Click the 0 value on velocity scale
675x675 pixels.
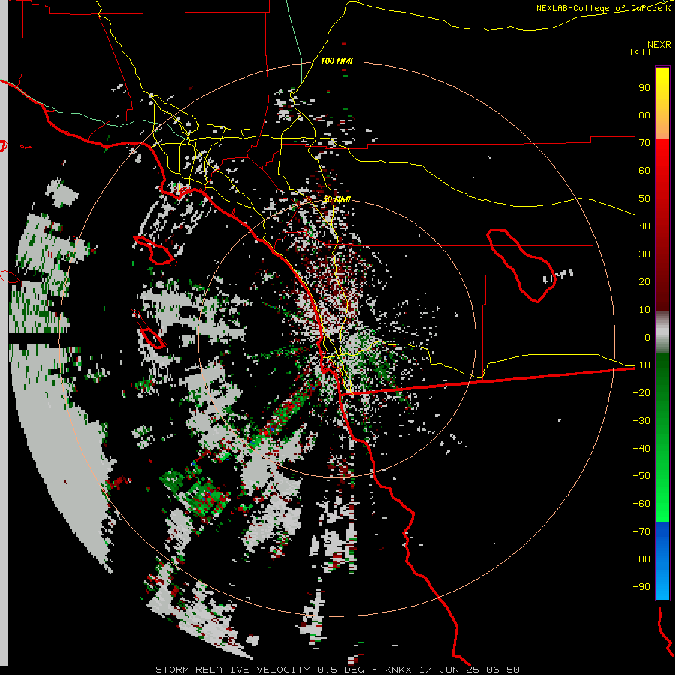pyautogui.click(x=647, y=337)
